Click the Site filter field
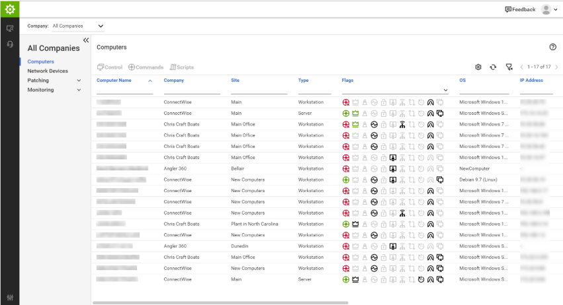 click(x=259, y=90)
